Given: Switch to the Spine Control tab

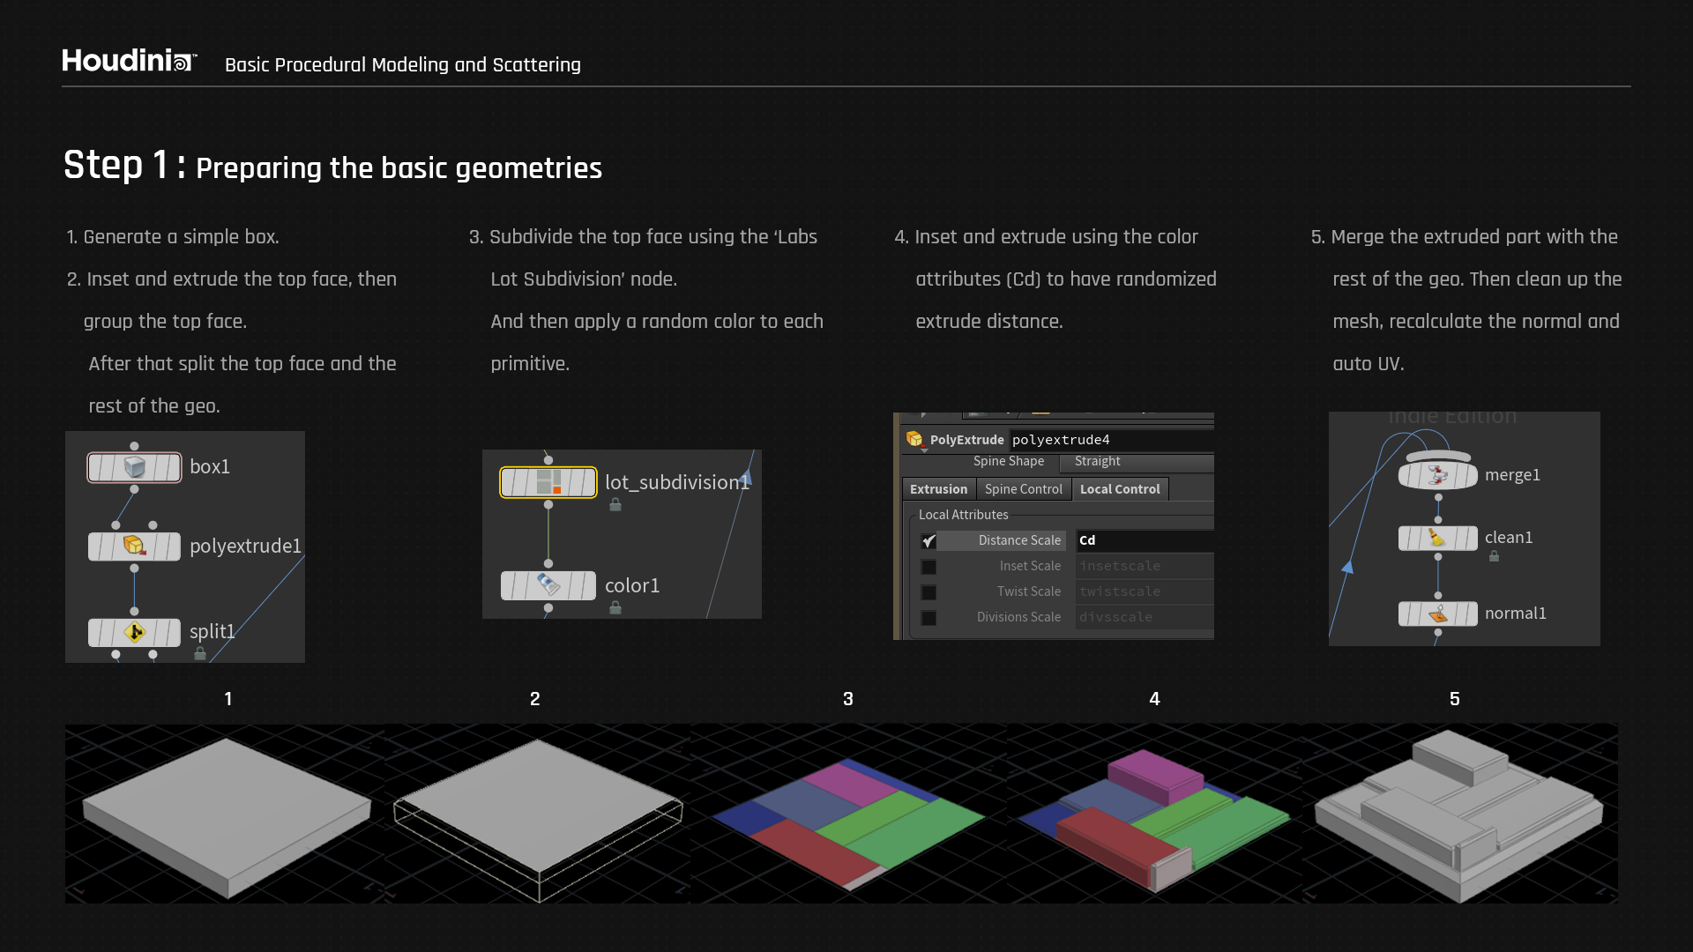Looking at the screenshot, I should [1023, 489].
